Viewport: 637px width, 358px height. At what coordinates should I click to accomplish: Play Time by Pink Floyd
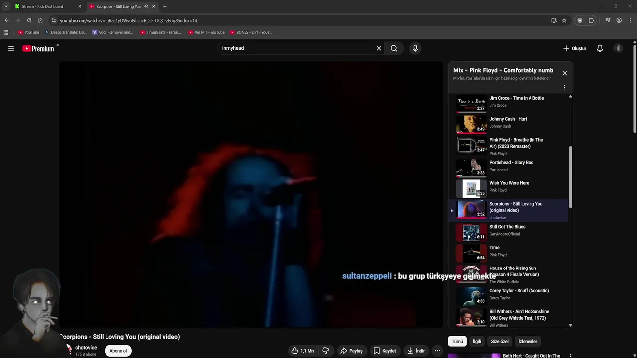coord(508,252)
